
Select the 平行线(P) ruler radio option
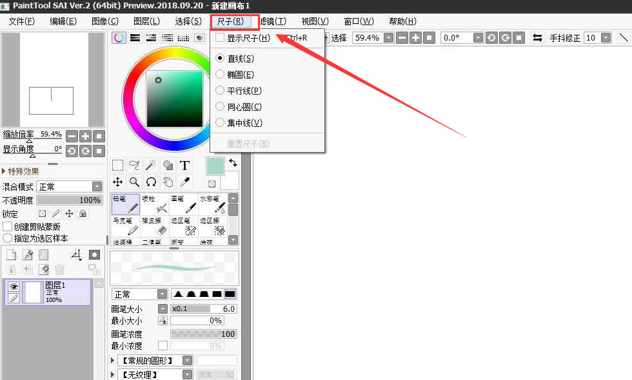coord(220,91)
